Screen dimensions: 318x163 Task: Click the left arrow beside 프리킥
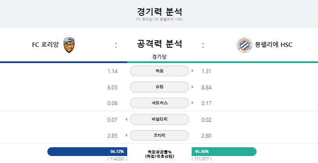[126, 135]
